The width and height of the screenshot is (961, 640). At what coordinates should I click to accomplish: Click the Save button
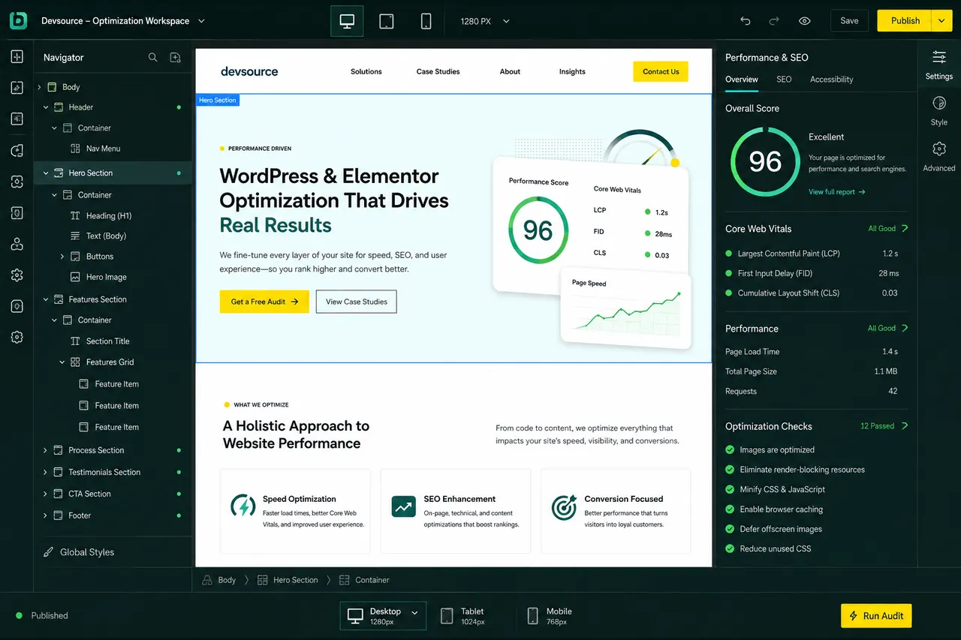pos(849,21)
